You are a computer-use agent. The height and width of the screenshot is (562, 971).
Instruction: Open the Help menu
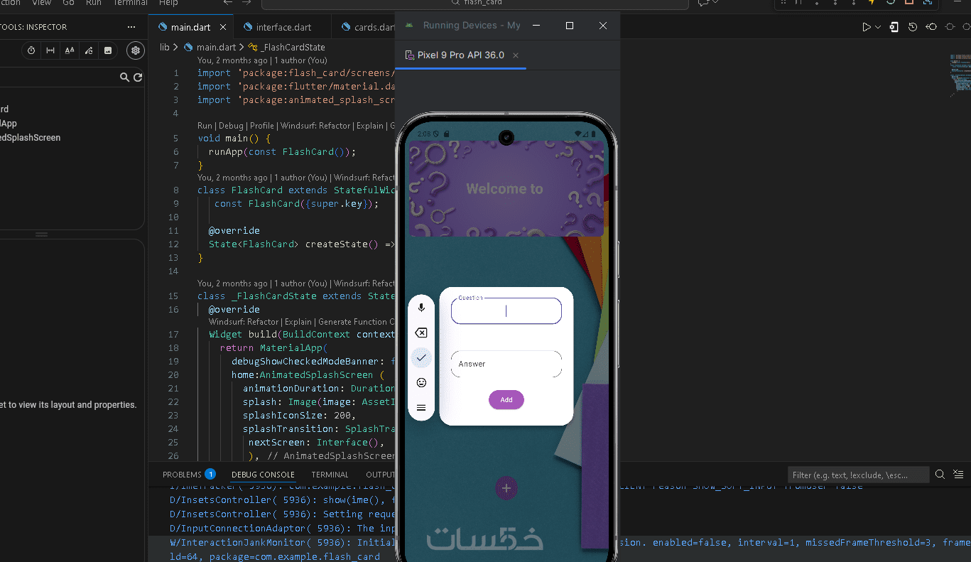(168, 3)
